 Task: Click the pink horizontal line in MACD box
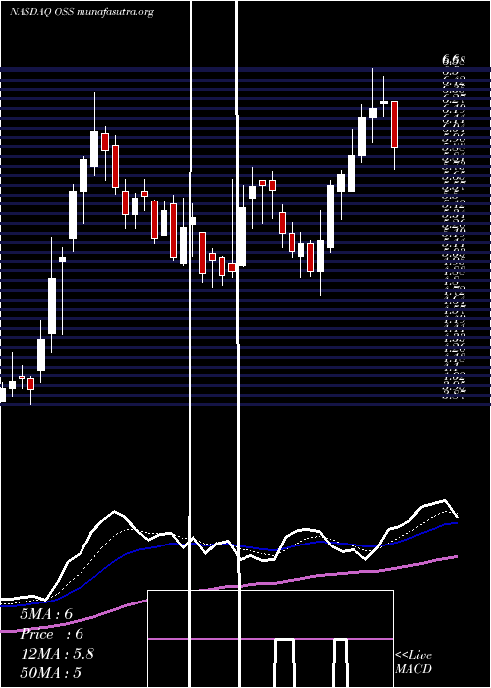[x=270, y=639]
